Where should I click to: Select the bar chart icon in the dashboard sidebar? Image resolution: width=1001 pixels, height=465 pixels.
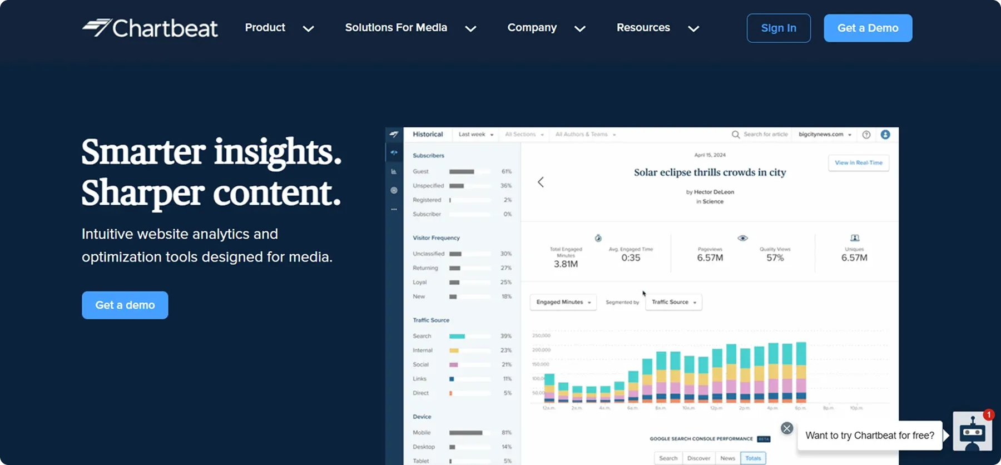pos(394,171)
